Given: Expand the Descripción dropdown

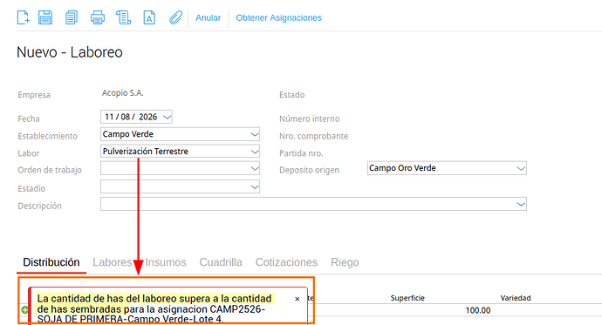Looking at the screenshot, I should (521, 204).
